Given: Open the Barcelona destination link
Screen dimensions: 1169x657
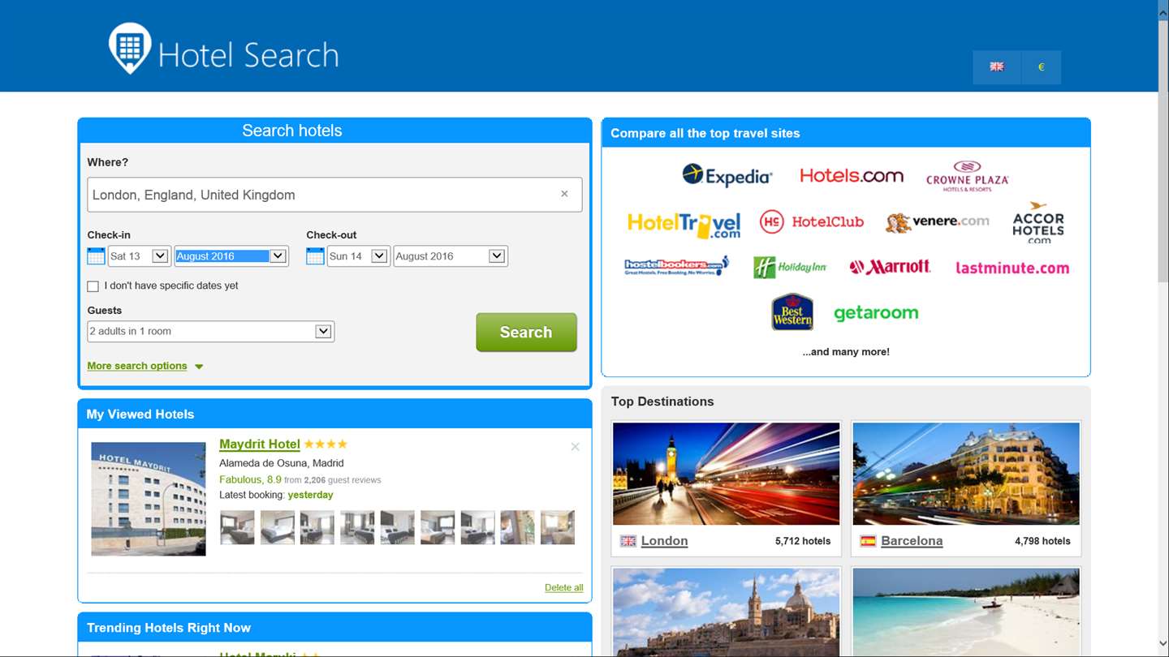Looking at the screenshot, I should coord(912,541).
